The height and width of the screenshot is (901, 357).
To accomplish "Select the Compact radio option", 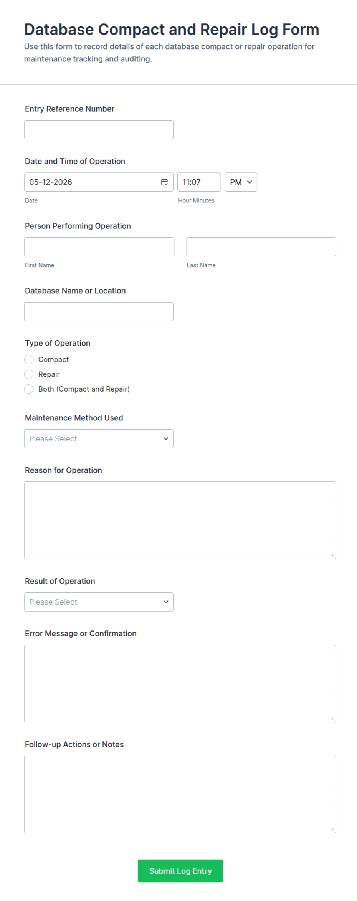I will pyautogui.click(x=29, y=359).
